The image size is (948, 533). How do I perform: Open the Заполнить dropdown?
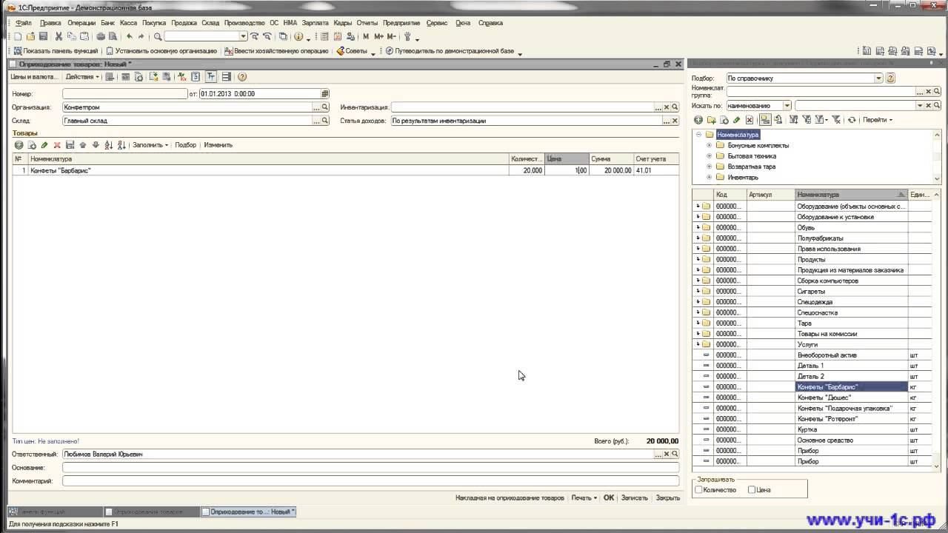[x=150, y=145]
